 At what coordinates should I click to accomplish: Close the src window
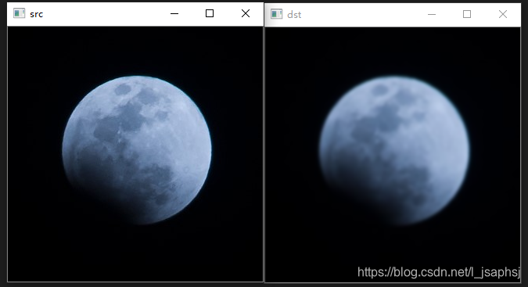point(246,13)
